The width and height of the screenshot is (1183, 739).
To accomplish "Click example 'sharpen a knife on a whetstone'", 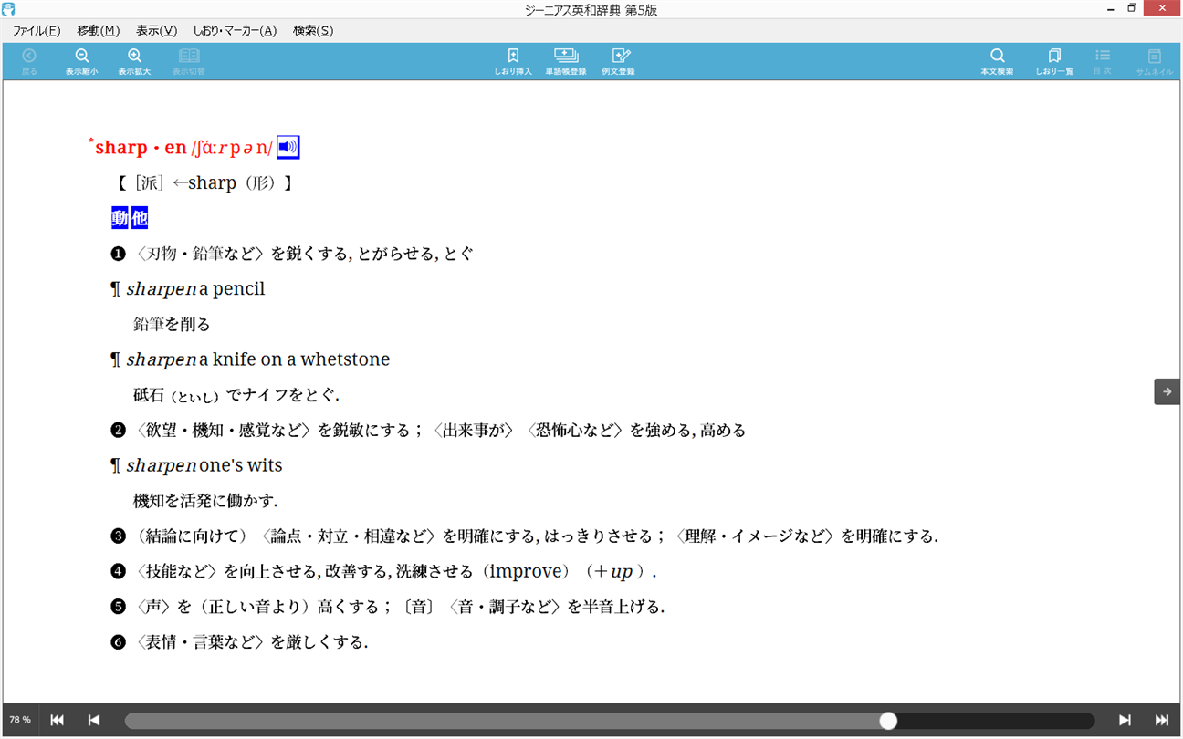I will pos(257,359).
